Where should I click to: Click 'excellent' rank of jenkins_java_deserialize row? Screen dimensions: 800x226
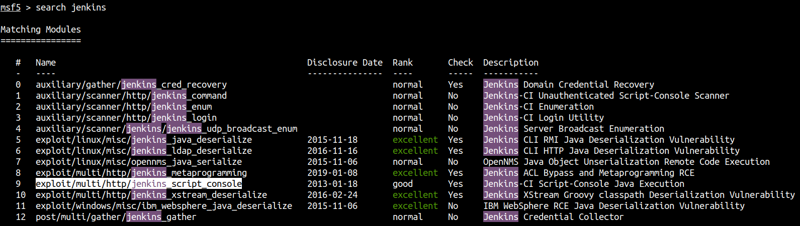(x=415, y=140)
